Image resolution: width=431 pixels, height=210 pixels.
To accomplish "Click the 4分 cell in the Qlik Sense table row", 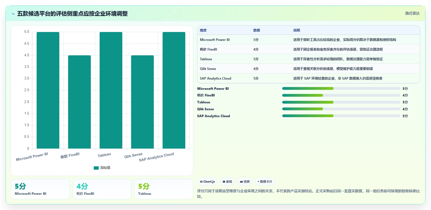I will pos(256,69).
